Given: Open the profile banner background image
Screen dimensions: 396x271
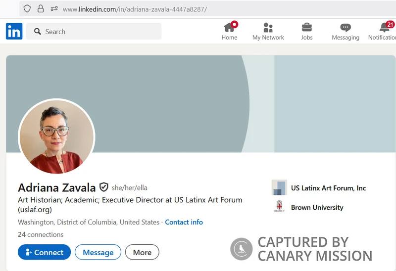Looking at the screenshot, I should click(x=201, y=104).
